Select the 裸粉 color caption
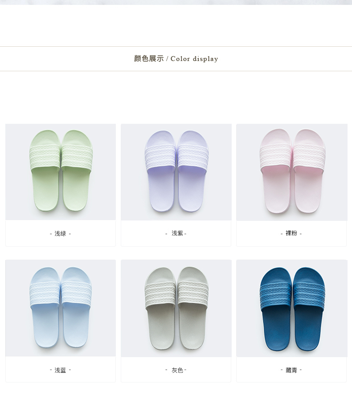 (x=291, y=233)
